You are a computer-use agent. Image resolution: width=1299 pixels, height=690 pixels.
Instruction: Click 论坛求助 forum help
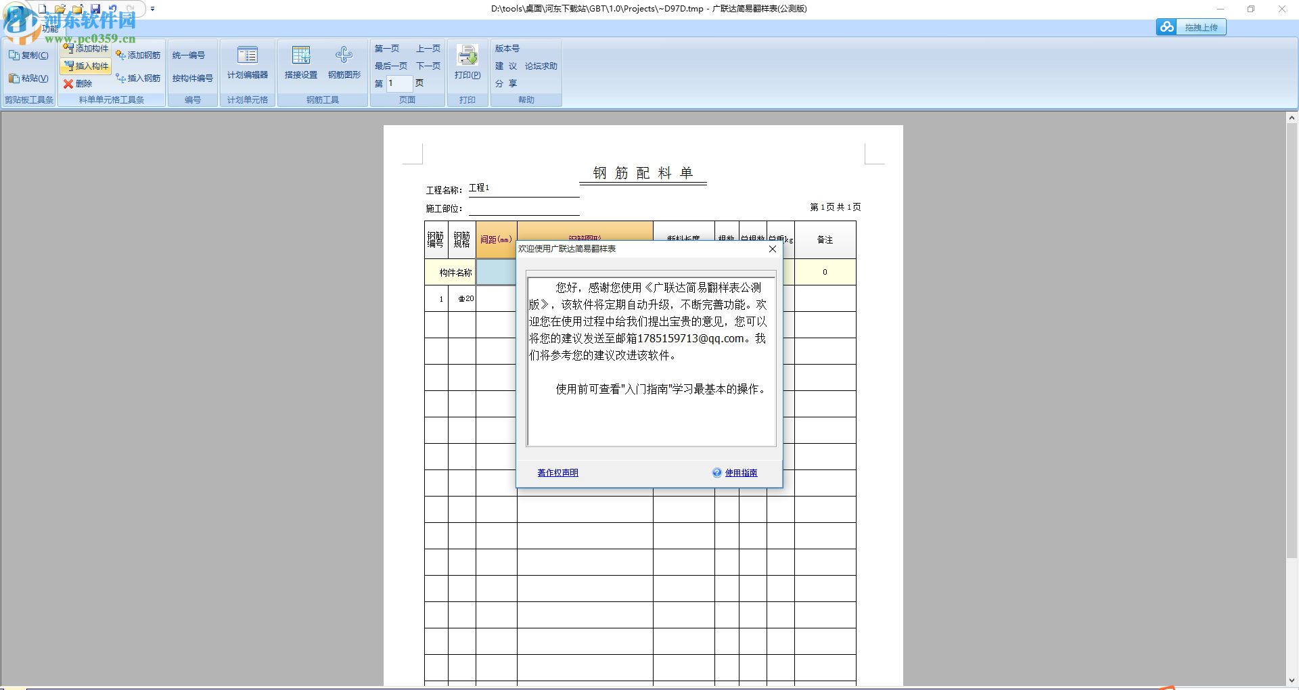pyautogui.click(x=541, y=66)
